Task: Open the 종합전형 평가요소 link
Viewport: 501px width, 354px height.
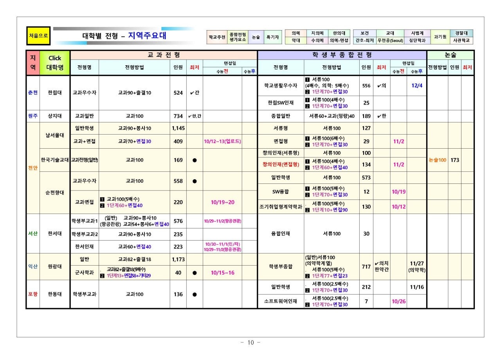Action: (x=238, y=37)
